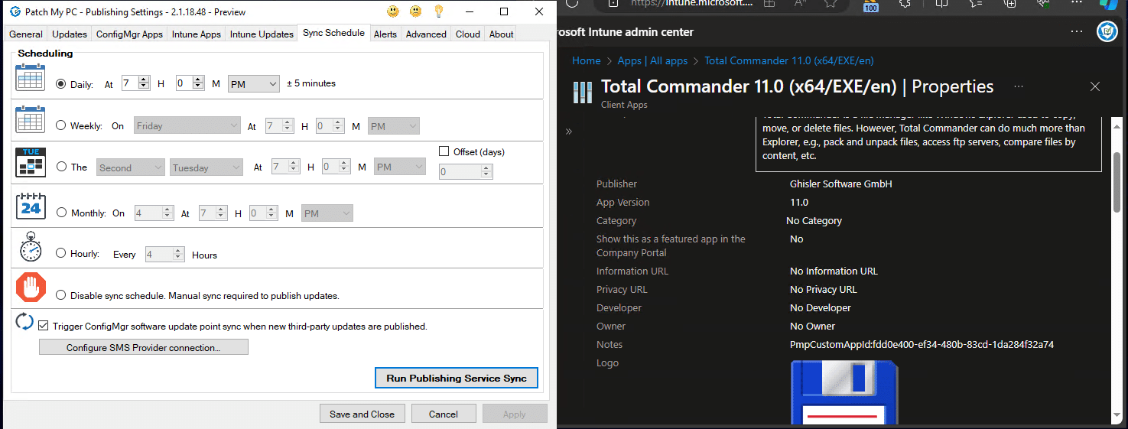Screen dimensions: 1128x429
Task: Enable the Offset (days) checkbox
Action: point(444,151)
